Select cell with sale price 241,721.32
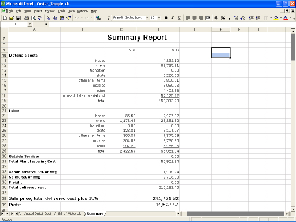The width and height of the screenshot is (296, 222). coord(158,198)
